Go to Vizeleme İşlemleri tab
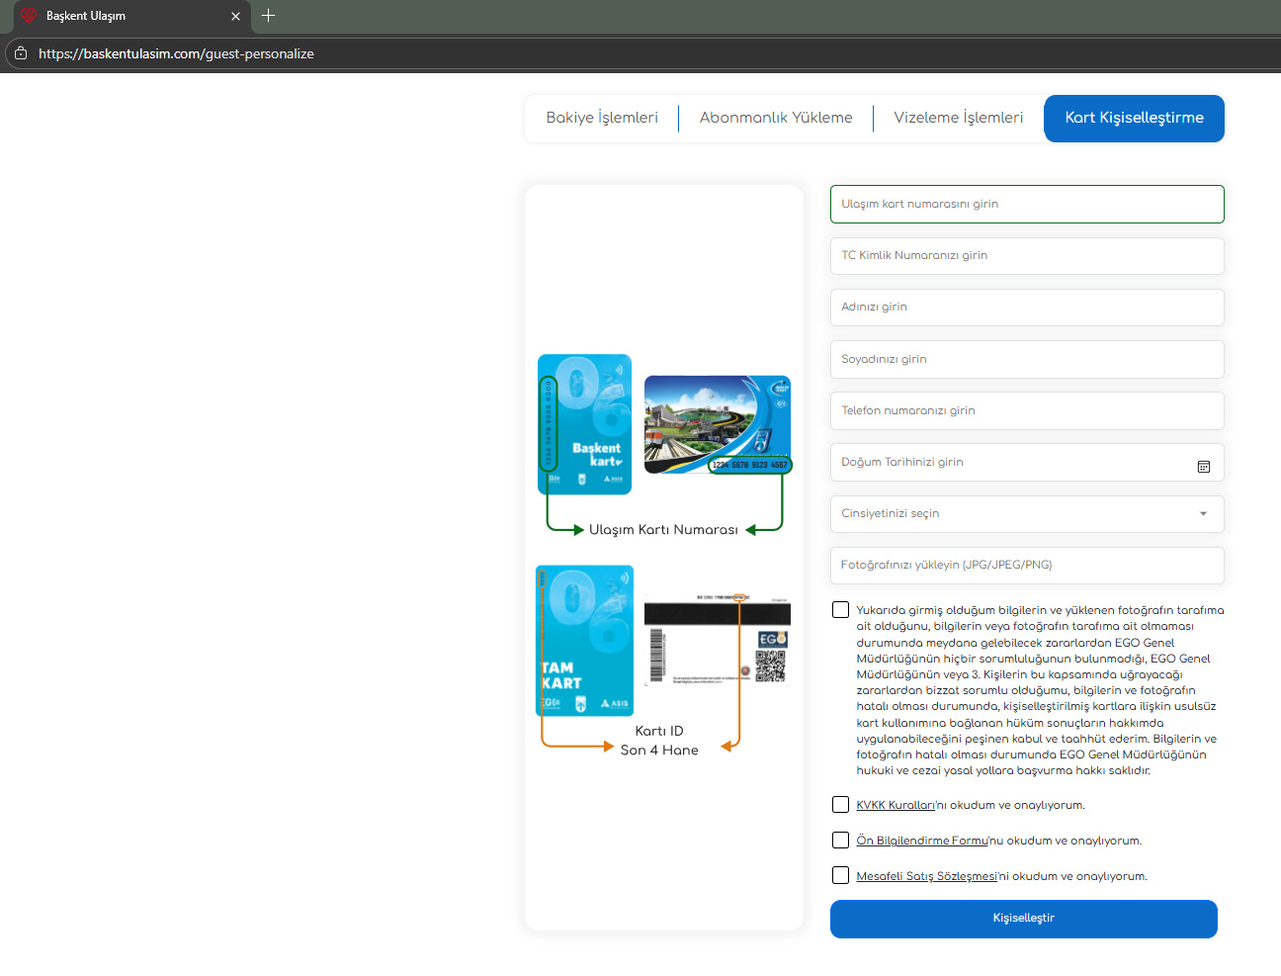The image size is (1281, 976). pos(958,118)
